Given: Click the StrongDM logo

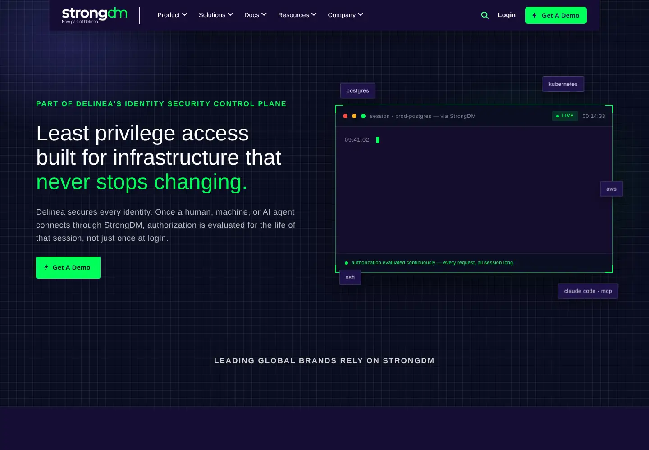Looking at the screenshot, I should (95, 15).
